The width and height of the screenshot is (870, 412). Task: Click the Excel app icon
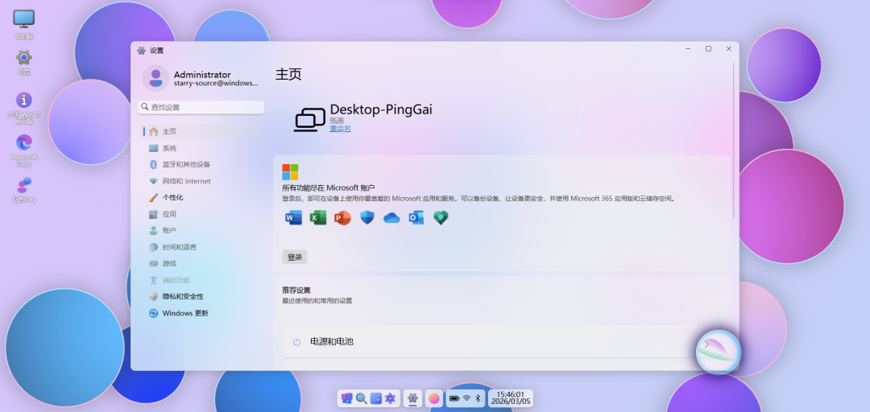[318, 218]
